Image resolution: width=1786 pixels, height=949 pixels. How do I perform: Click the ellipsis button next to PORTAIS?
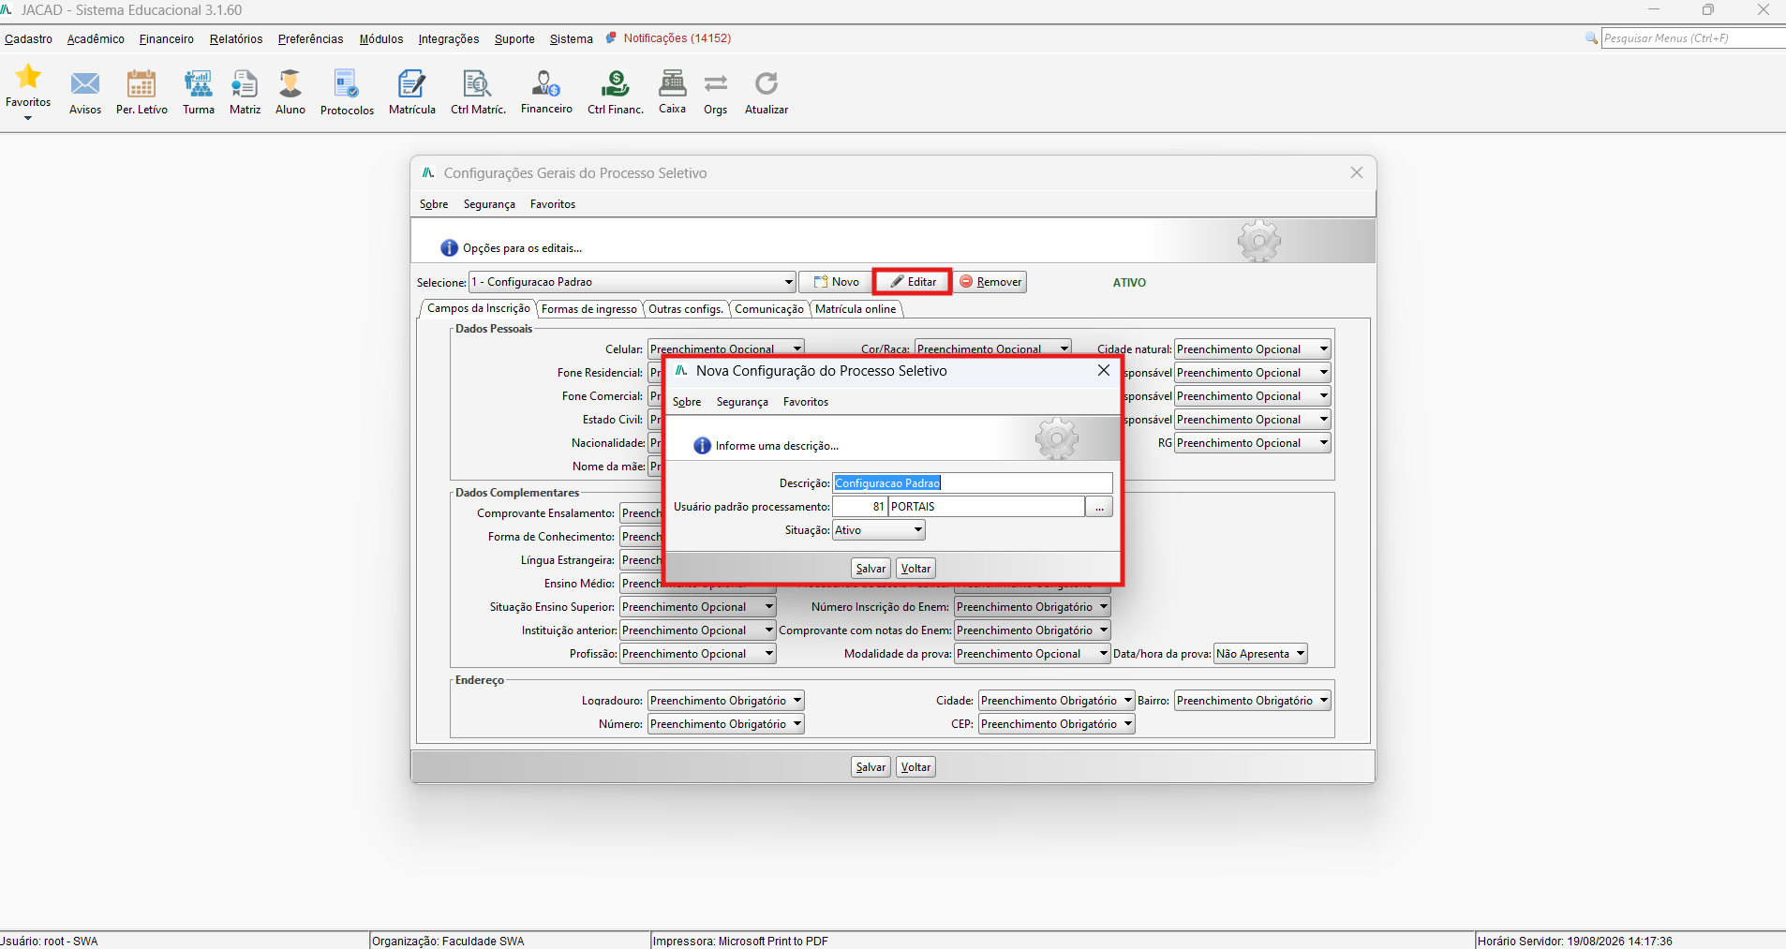(x=1099, y=507)
